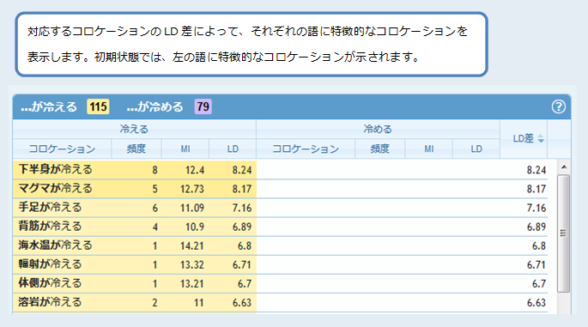Screen dimensions: 588x327
Task: Click the 79 count badge
Action: click(x=203, y=107)
